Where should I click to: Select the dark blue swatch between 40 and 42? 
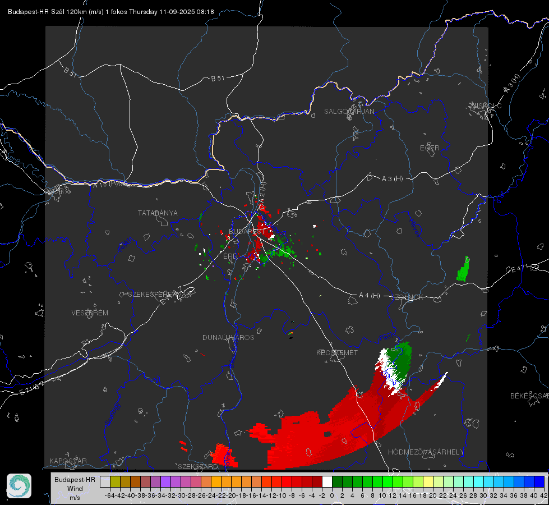pos(539,481)
